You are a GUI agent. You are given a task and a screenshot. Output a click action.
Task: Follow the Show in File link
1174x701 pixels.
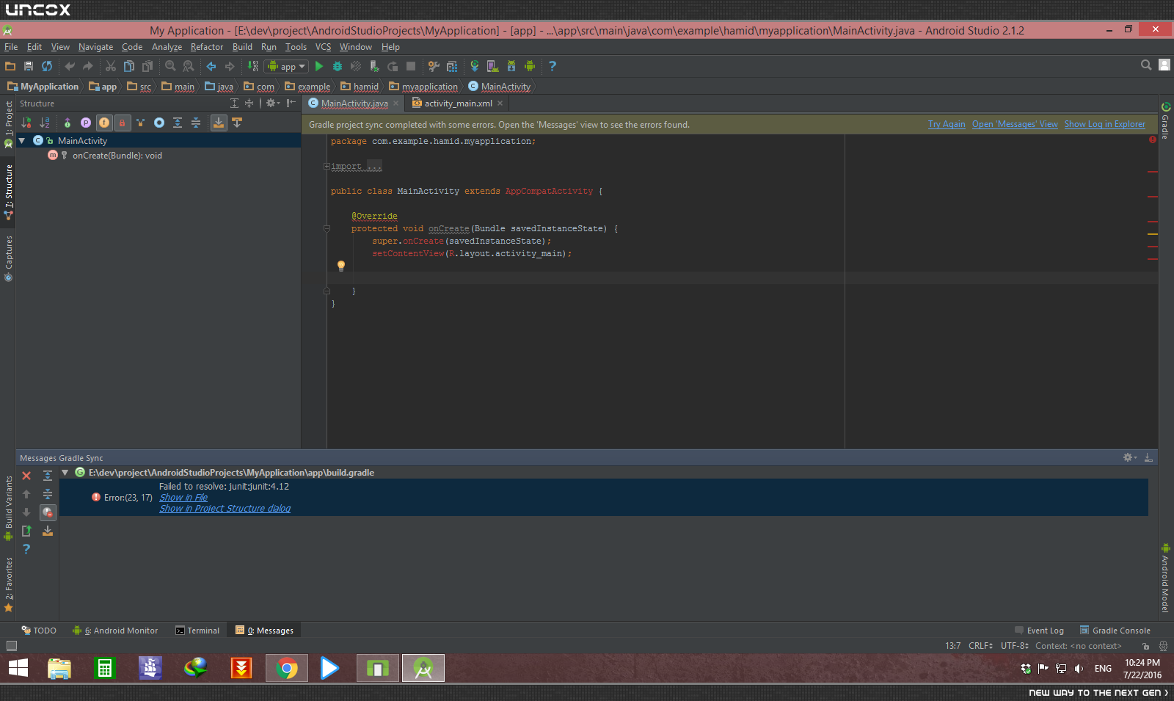183,498
